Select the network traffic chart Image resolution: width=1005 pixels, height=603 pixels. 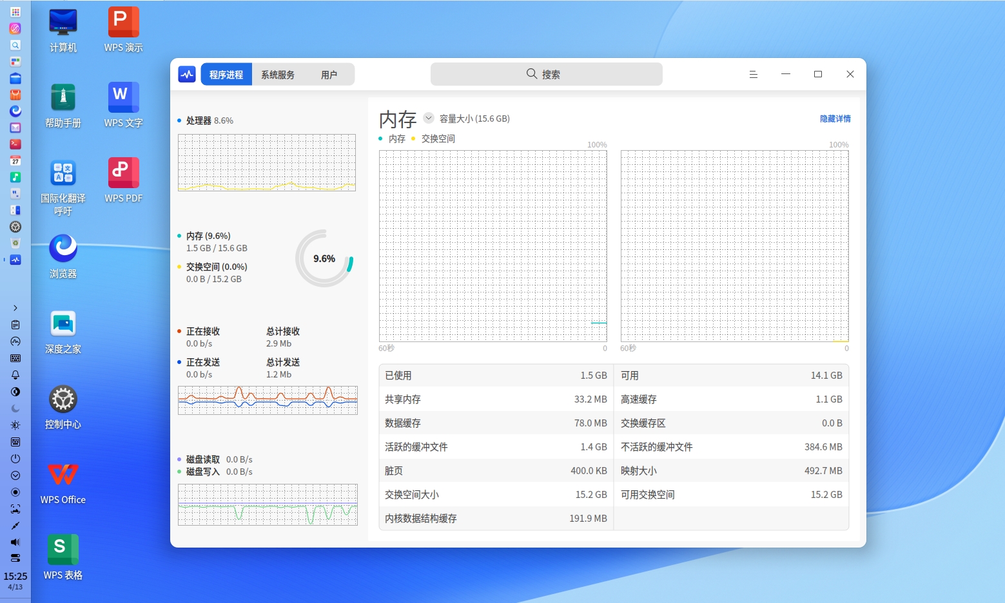(x=268, y=400)
